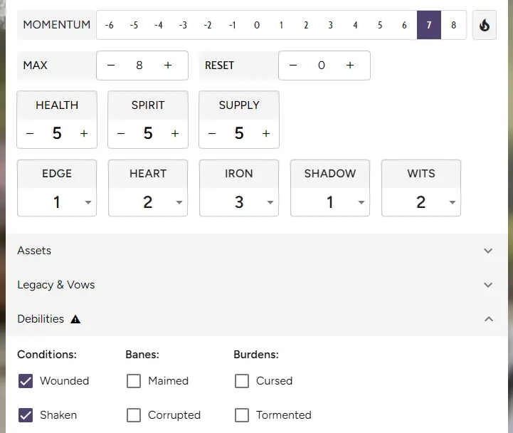513x433 pixels.
Task: Expand the Legacy & Vows section
Action: [x=255, y=285]
